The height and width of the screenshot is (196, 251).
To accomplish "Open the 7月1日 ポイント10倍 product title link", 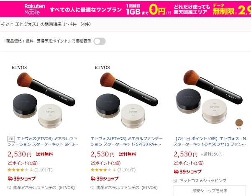I will (210, 141).
